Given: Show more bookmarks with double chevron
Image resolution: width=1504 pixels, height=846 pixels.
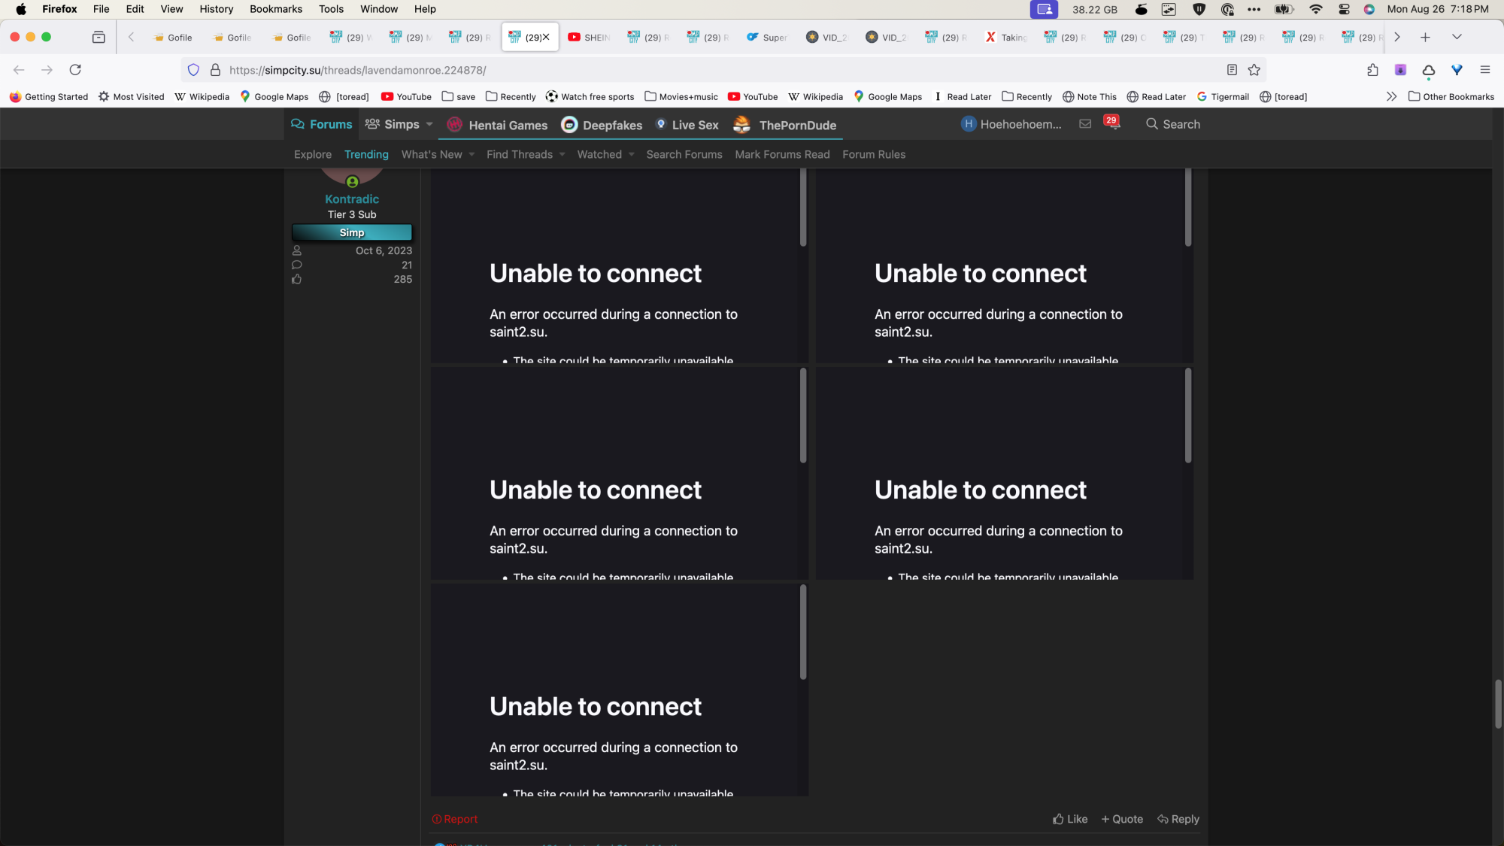Looking at the screenshot, I should coord(1391,96).
